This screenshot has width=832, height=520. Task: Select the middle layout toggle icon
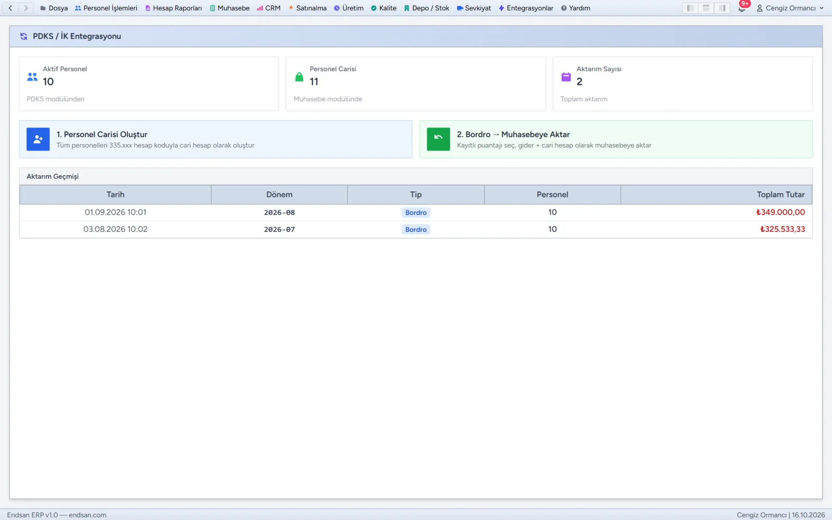click(706, 8)
